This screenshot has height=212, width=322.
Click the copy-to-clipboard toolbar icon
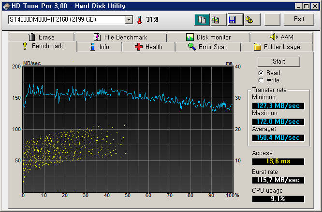point(202,20)
